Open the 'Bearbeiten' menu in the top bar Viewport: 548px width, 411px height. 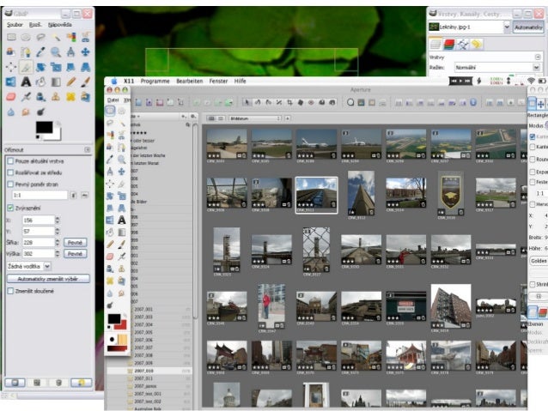(188, 80)
